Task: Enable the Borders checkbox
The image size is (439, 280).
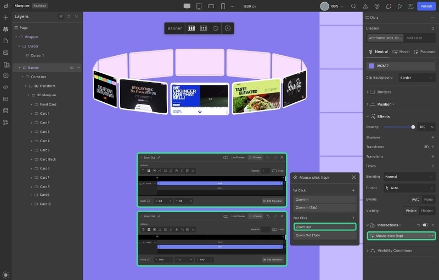Action: coord(373,92)
